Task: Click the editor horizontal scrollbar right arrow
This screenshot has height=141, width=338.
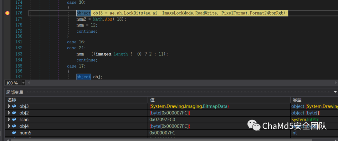Action: point(336,83)
